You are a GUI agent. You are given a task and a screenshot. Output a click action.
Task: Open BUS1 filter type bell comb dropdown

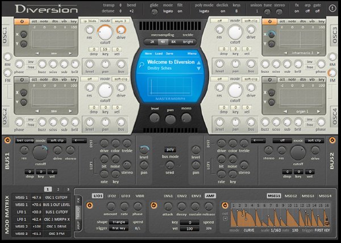(25, 140)
